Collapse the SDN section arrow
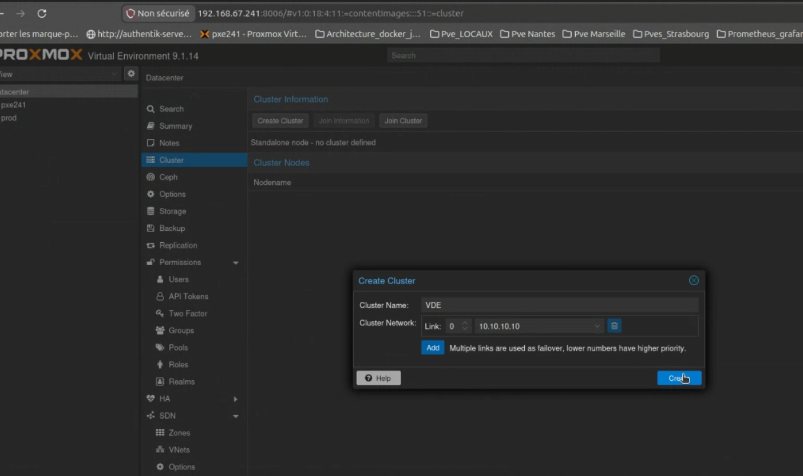 pyautogui.click(x=236, y=416)
